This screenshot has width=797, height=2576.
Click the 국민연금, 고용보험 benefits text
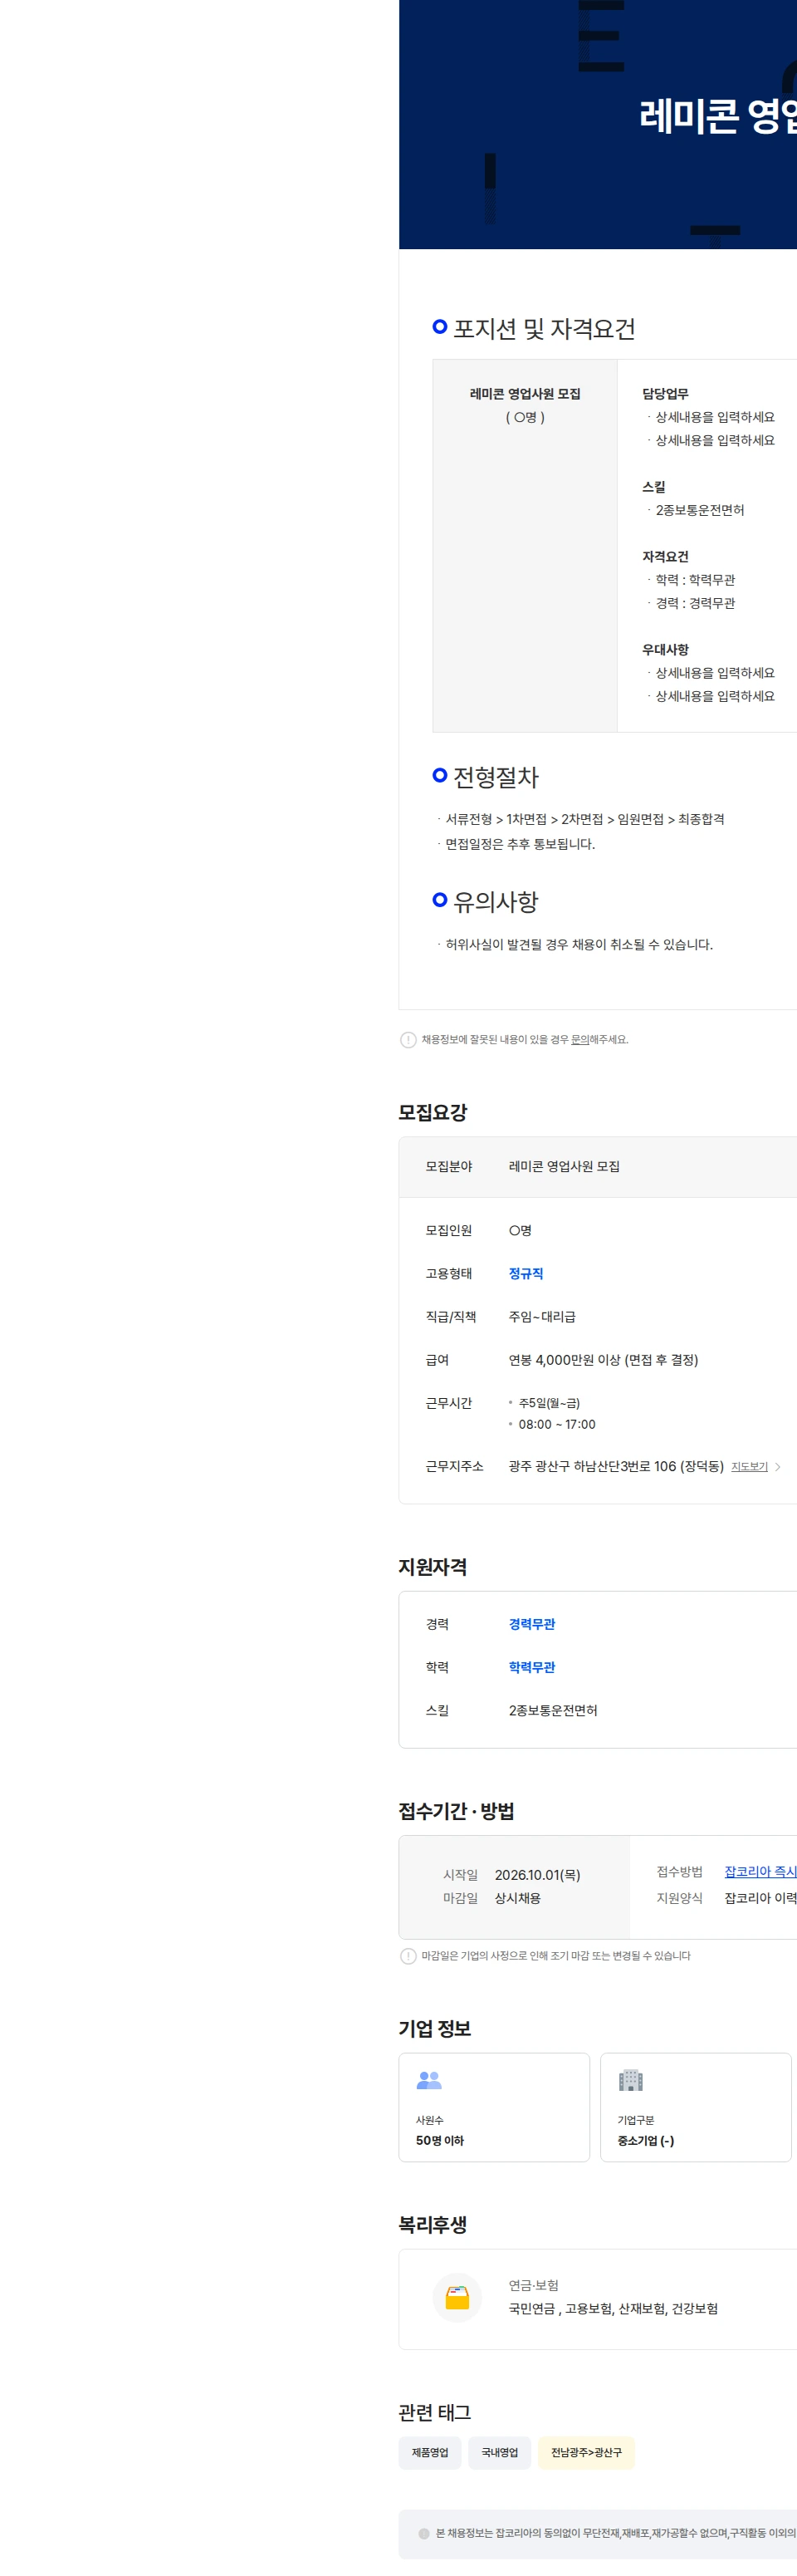click(x=613, y=2308)
